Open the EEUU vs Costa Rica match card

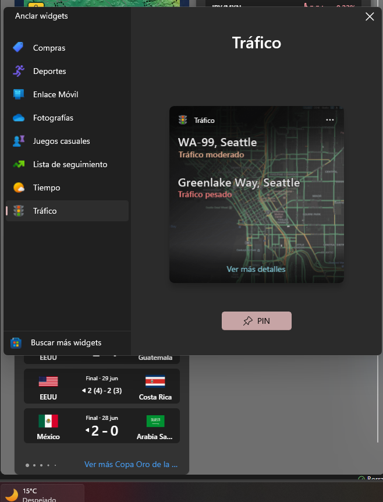pyautogui.click(x=102, y=386)
